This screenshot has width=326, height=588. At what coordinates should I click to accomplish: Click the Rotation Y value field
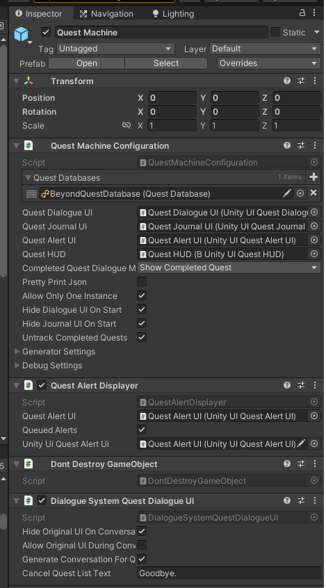[x=234, y=111]
